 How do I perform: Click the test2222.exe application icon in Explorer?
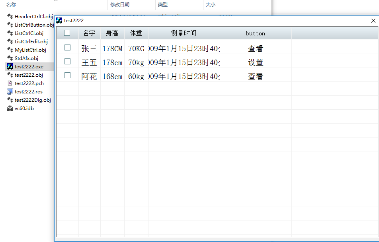pyautogui.click(x=10, y=66)
